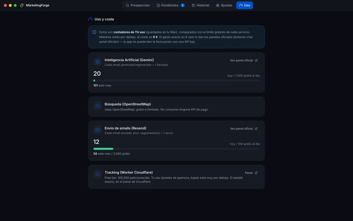Click the cloud icon for Tracking
Image resolution: width=353 pixels, height=221 pixels.
pos(98,174)
